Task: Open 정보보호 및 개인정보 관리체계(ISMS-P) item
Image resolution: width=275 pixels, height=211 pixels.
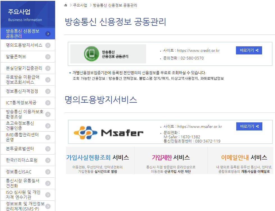Action: 28,206
